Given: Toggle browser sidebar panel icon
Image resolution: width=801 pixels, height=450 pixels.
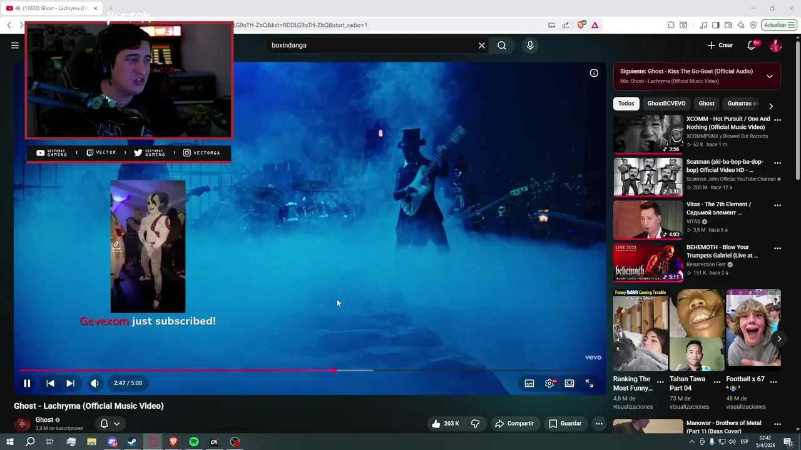Looking at the screenshot, I should pyautogui.click(x=716, y=25).
